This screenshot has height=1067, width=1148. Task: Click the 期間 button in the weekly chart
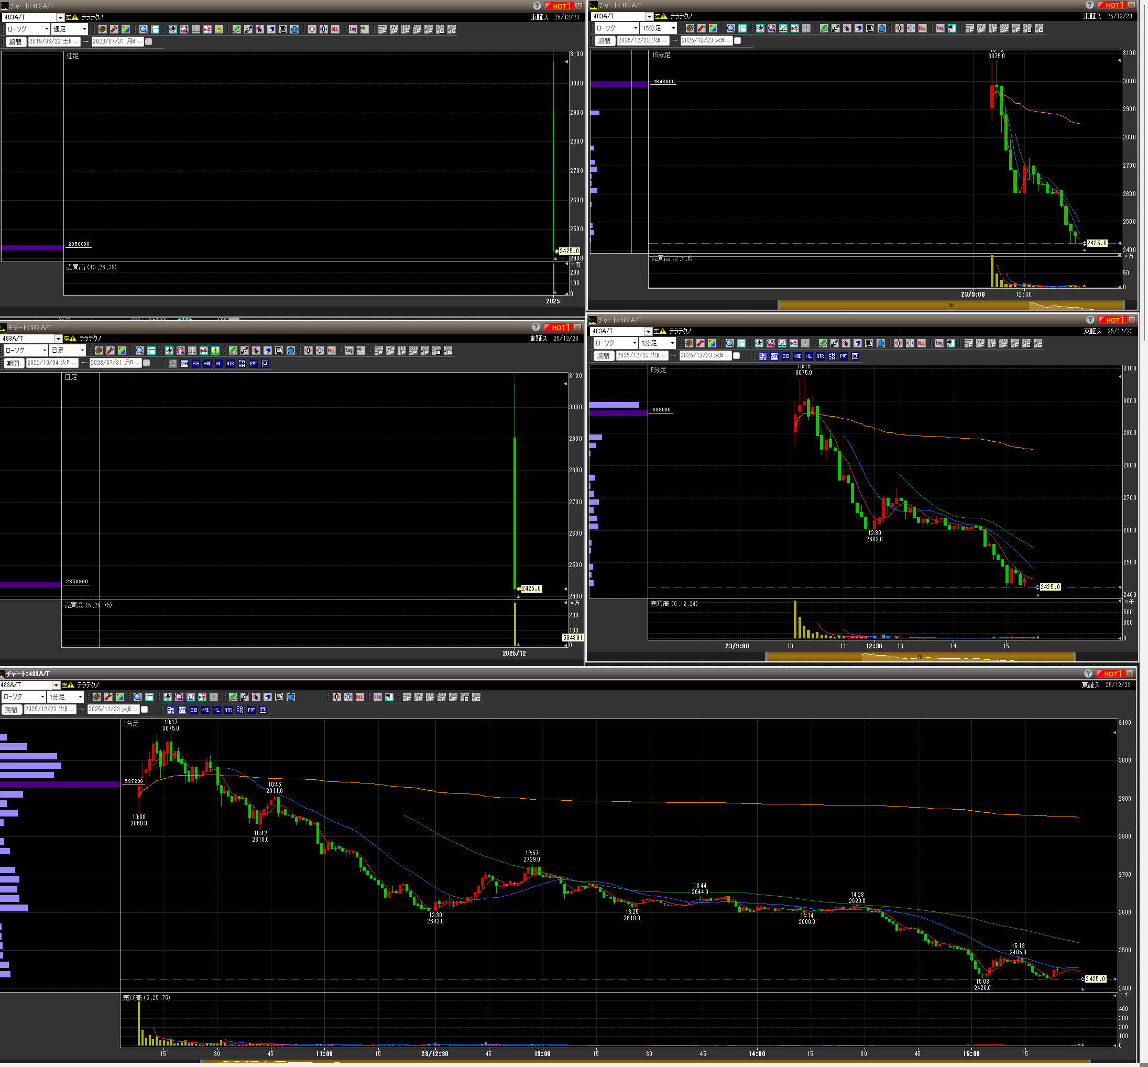(x=15, y=41)
